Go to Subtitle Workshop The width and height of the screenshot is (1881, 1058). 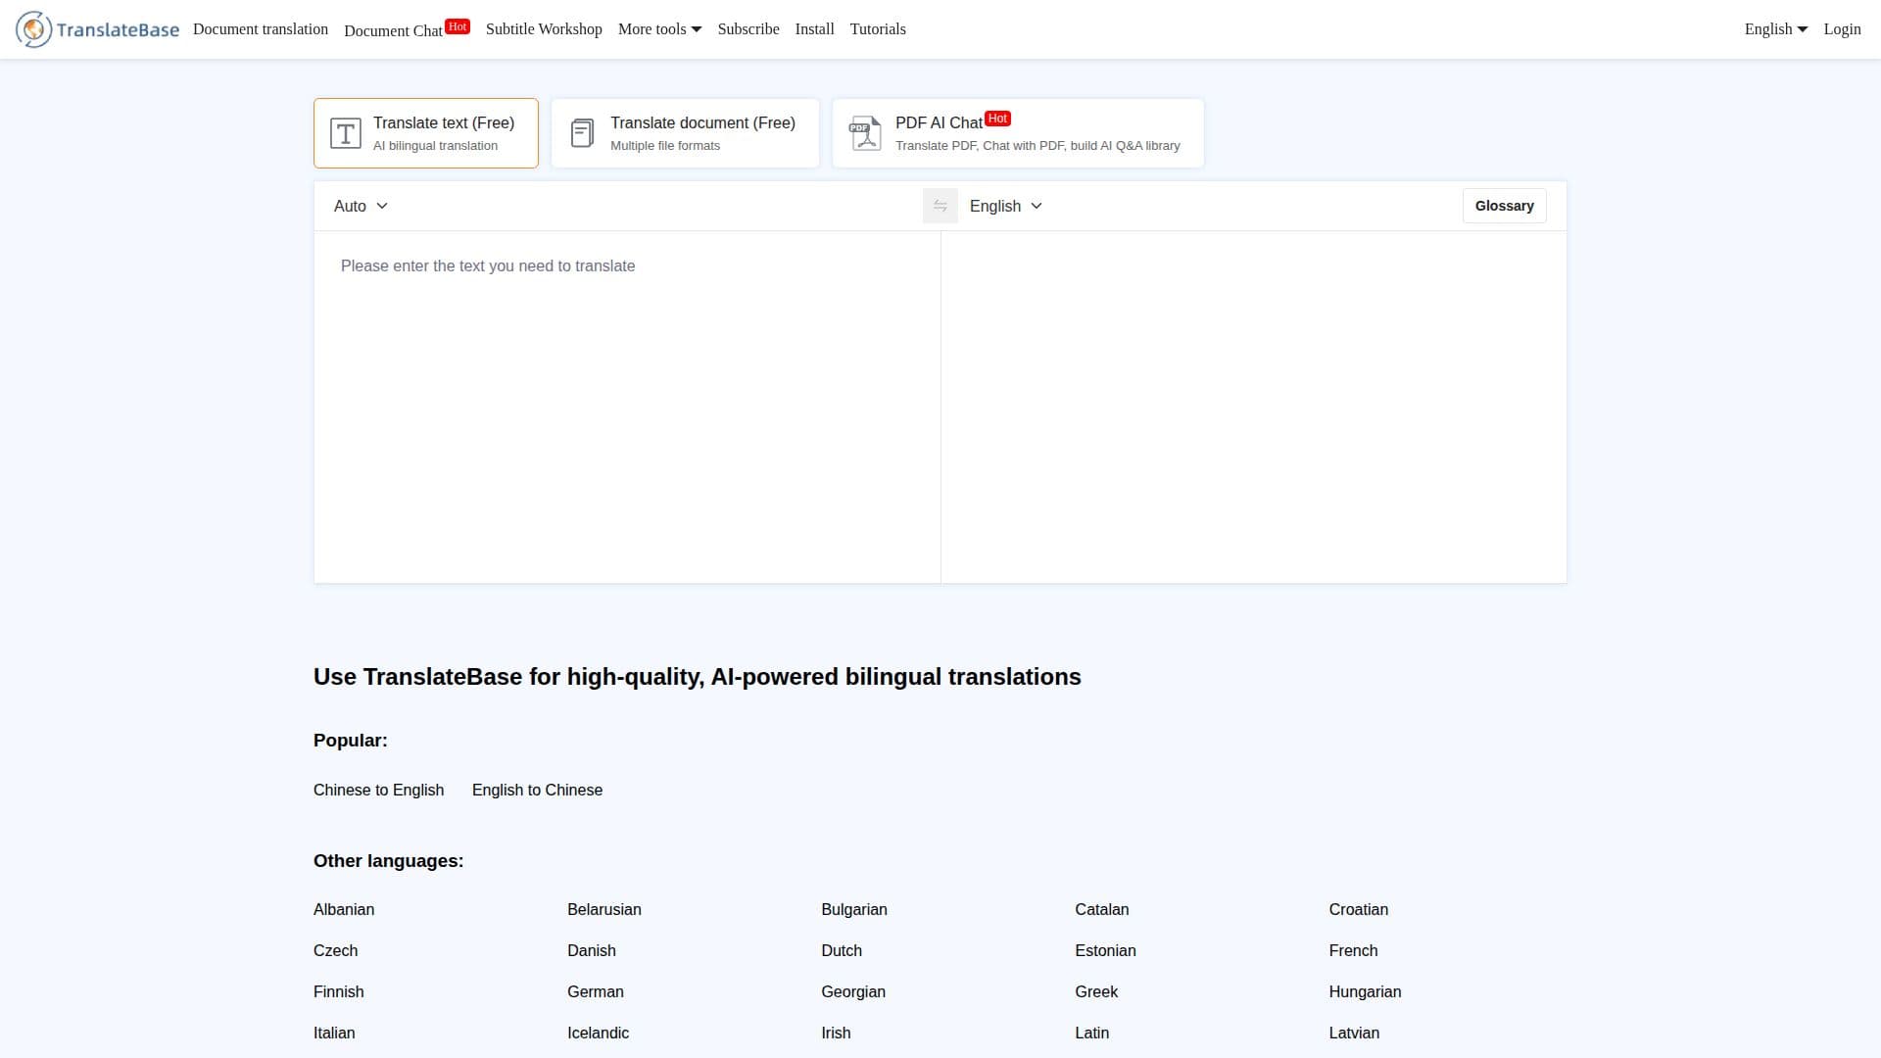click(544, 29)
